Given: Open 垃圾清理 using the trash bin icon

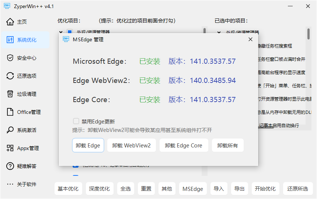Looking at the screenshot, I should tap(10, 94).
